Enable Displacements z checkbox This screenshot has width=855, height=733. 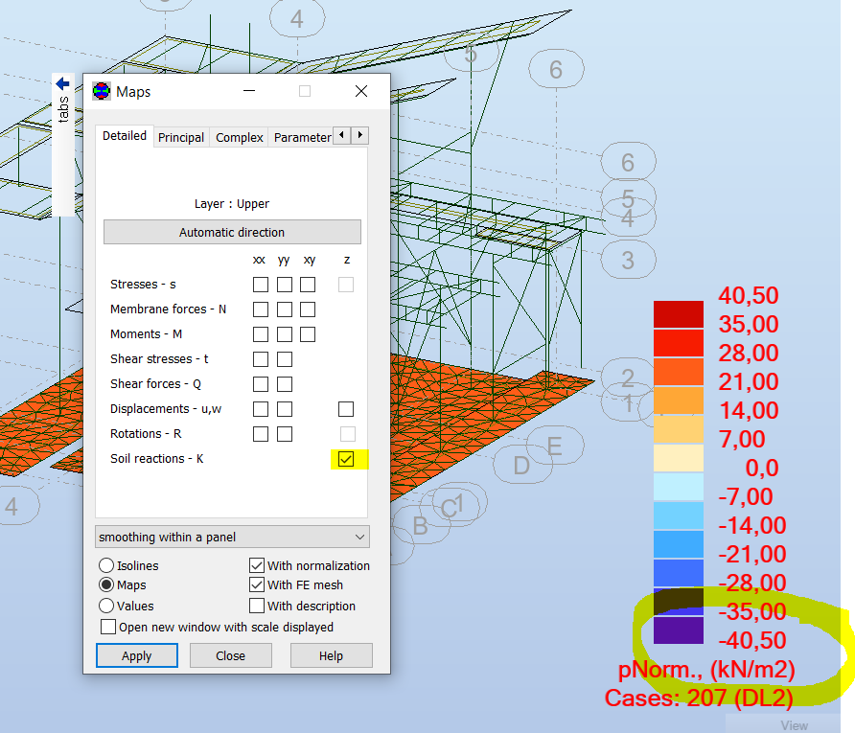(x=346, y=408)
